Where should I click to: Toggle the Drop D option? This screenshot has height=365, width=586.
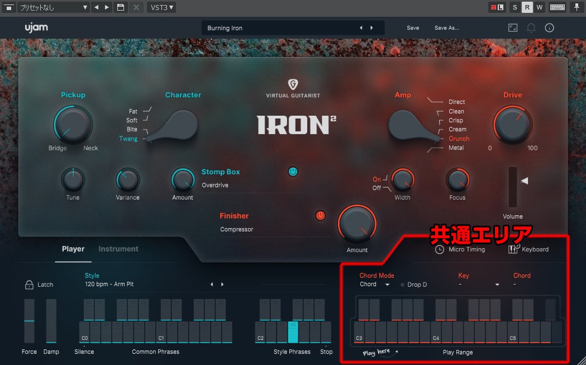click(x=413, y=285)
